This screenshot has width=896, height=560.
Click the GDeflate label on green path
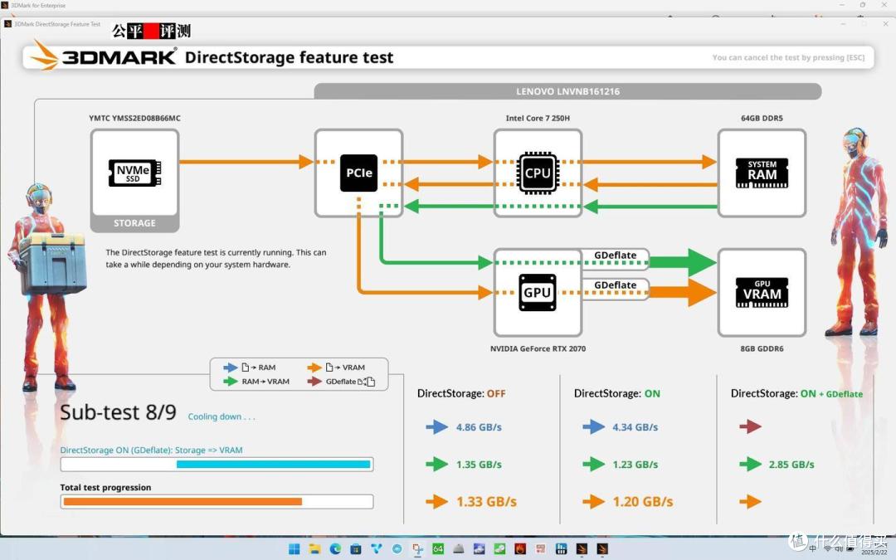coord(615,256)
